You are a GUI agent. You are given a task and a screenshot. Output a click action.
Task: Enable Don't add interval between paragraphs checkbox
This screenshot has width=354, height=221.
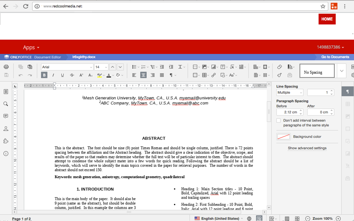pos(278,120)
